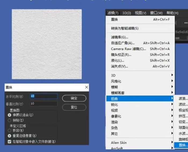Image resolution: width=188 pixels, height=152 pixels.
Task: Focus the 垂直比例 value field
Action: pyautogui.click(x=44, y=103)
